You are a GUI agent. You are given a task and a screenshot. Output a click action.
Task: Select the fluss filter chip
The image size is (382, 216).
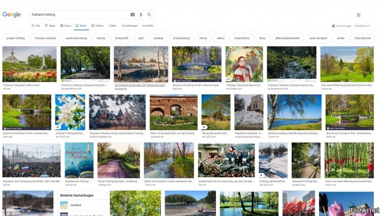point(262,38)
